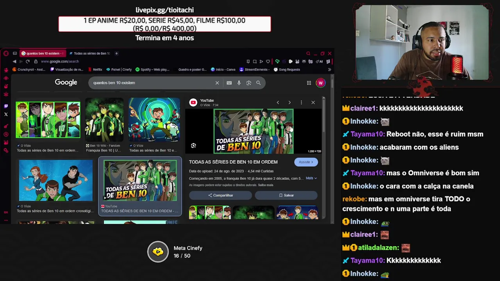Clear the Google search box with X
This screenshot has height=281, width=500.
click(217, 83)
